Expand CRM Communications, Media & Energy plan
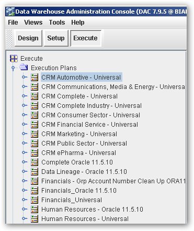 point(25,86)
